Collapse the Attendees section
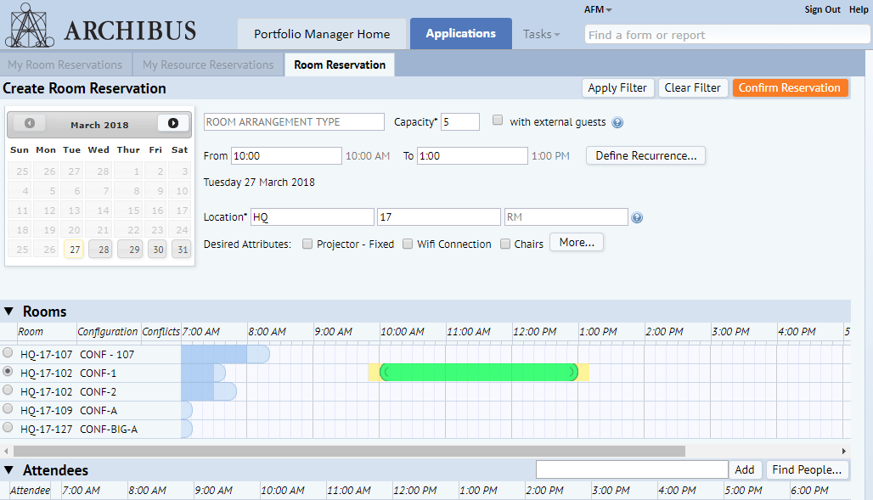Image resolution: width=873 pixels, height=500 pixels. [x=8, y=470]
